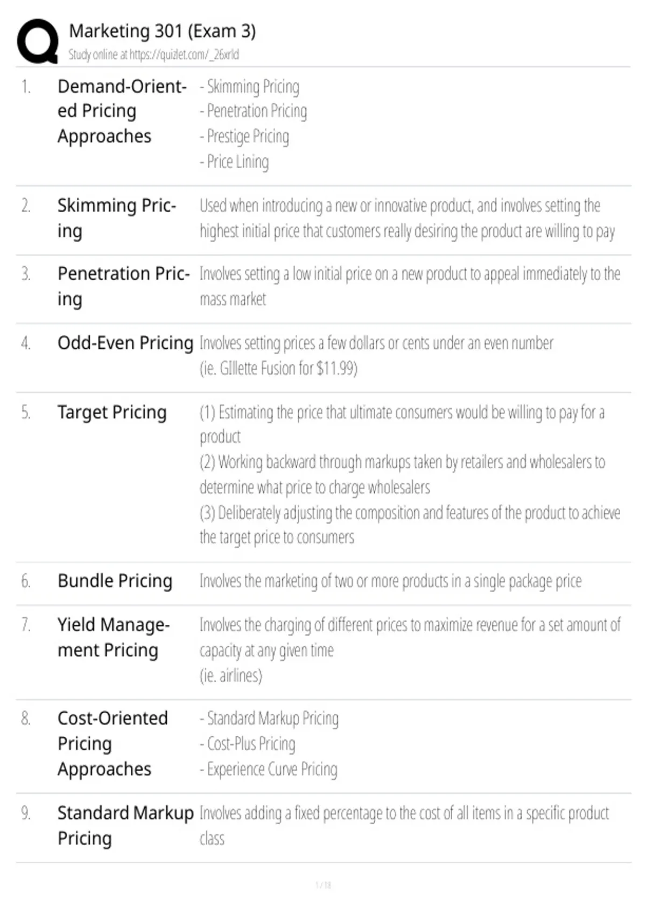Click the Marketing 301 (Exam 3) title

point(162,31)
